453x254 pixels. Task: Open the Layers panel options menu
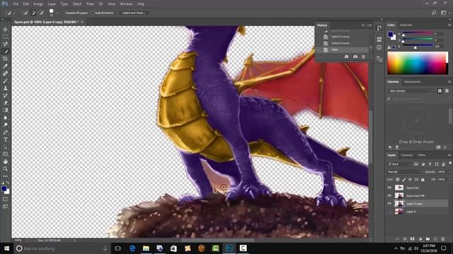[x=449, y=155]
